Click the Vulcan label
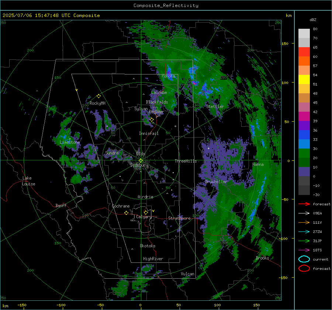Screen dimensions: 332x310 point(187,274)
